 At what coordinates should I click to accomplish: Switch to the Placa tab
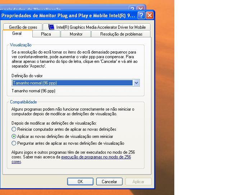coord(46,34)
